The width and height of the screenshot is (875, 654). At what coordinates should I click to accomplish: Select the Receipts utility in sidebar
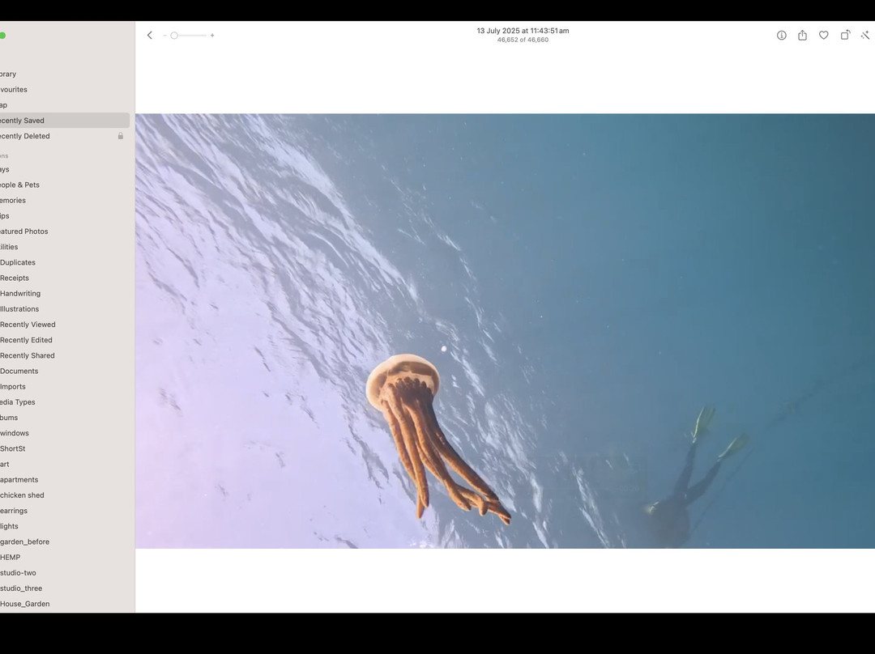[x=15, y=278]
